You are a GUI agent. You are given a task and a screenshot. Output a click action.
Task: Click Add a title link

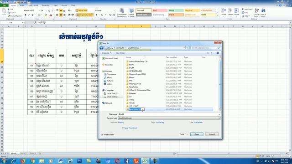198,123
